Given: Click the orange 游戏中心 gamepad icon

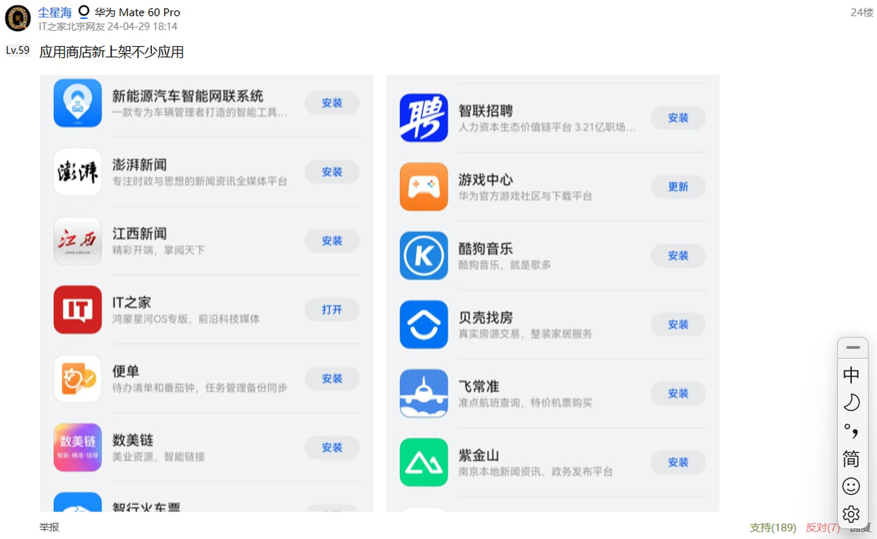Looking at the screenshot, I should [424, 187].
